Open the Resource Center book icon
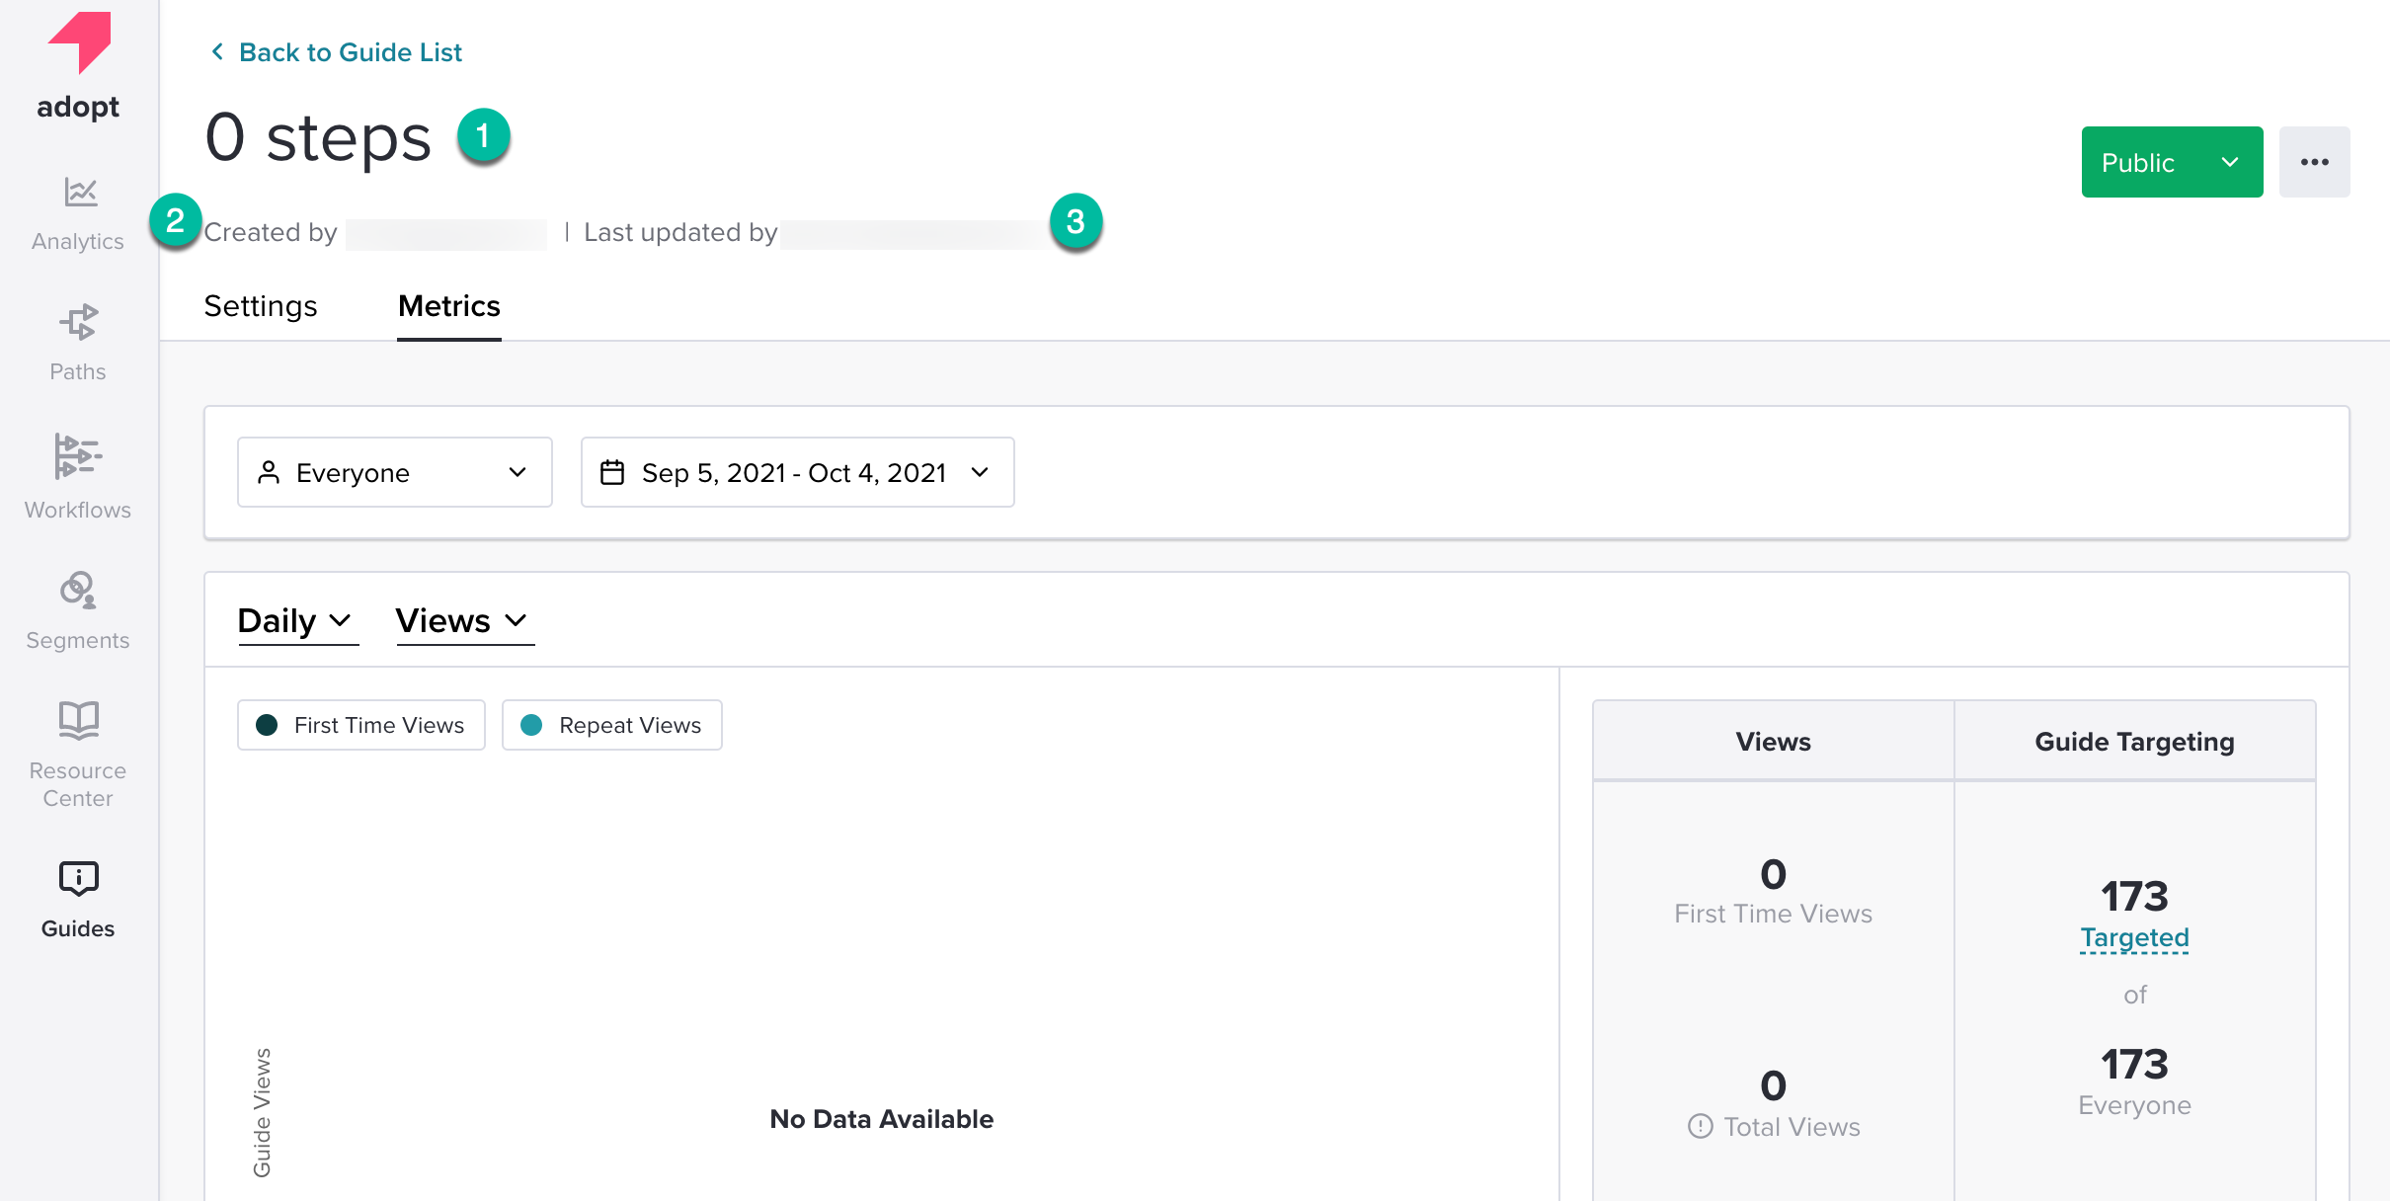This screenshot has height=1201, width=2390. pyautogui.click(x=78, y=720)
